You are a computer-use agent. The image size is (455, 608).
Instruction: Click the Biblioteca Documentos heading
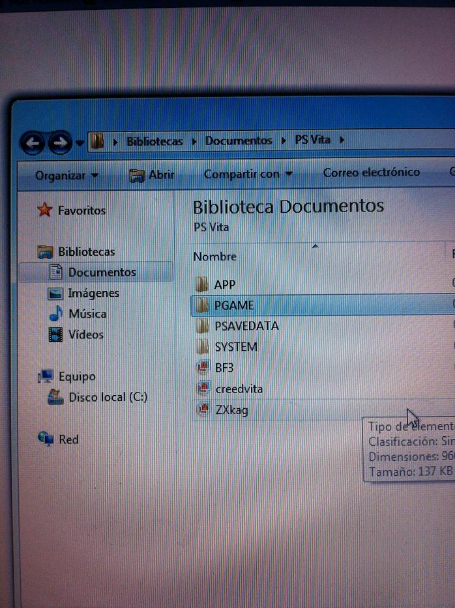pos(289,206)
